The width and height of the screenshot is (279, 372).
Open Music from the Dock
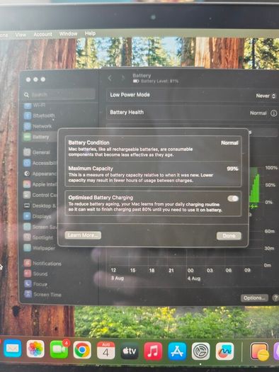point(153,351)
